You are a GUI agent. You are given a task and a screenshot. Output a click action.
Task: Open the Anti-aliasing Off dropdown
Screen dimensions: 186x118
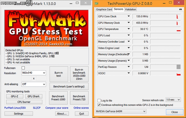[x=34, y=84]
